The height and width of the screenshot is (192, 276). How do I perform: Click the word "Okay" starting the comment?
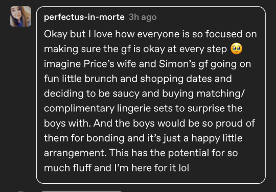coord(56,34)
